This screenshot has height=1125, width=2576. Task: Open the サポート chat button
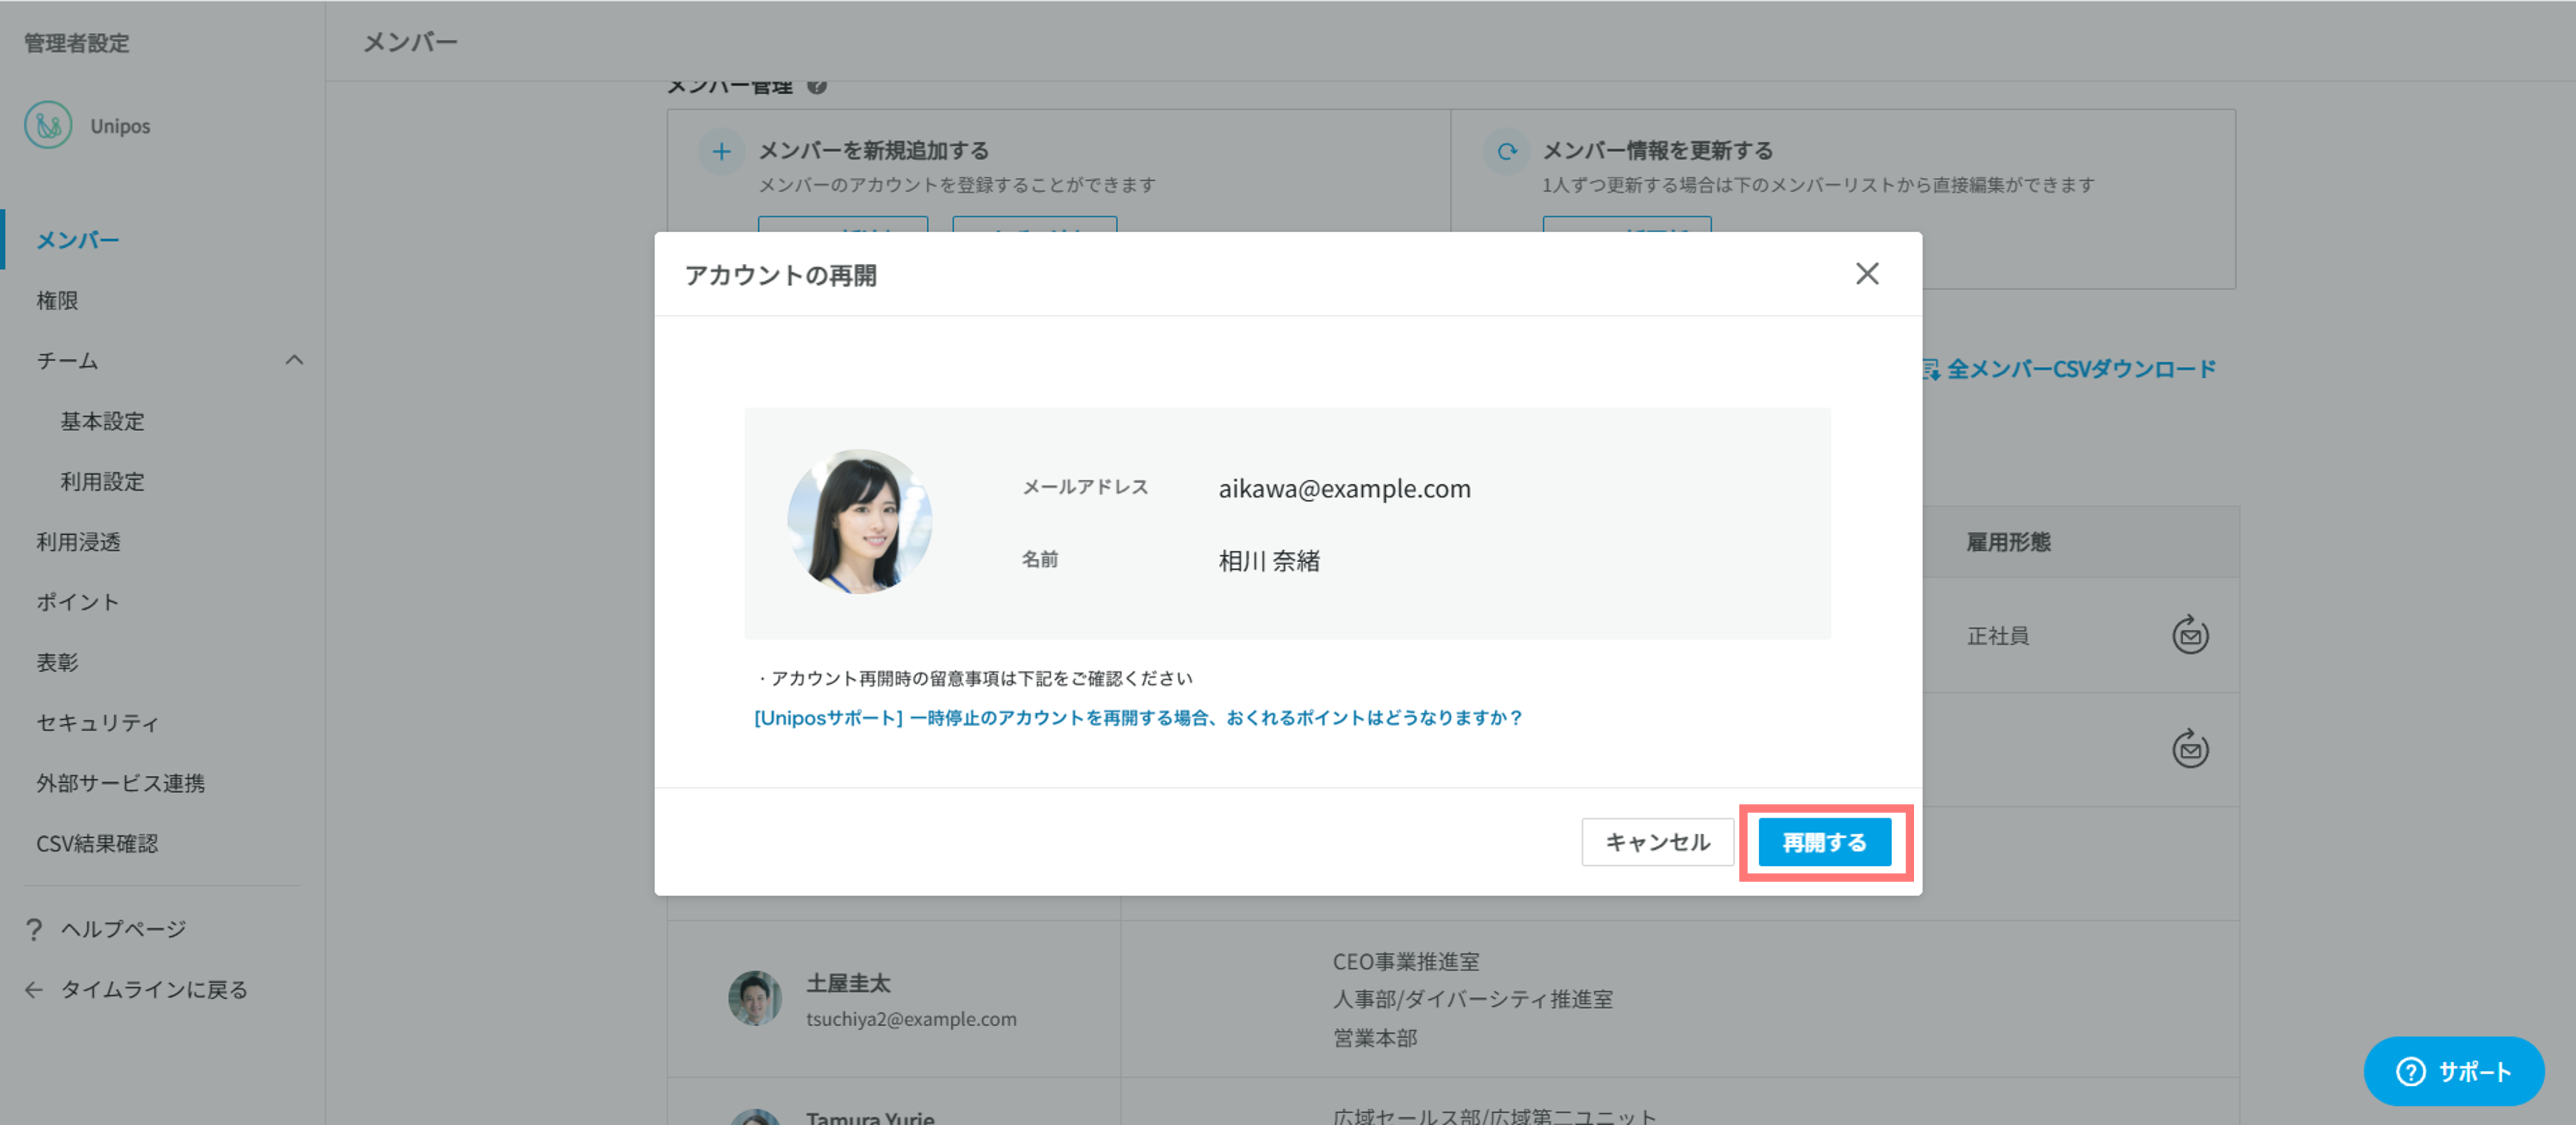[2453, 1071]
